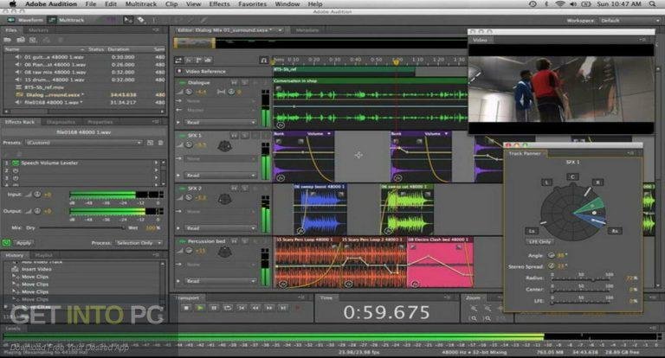This screenshot has width=665, height=358.
Task: Switch to the Diagnostics tab
Action: pyautogui.click(x=61, y=122)
